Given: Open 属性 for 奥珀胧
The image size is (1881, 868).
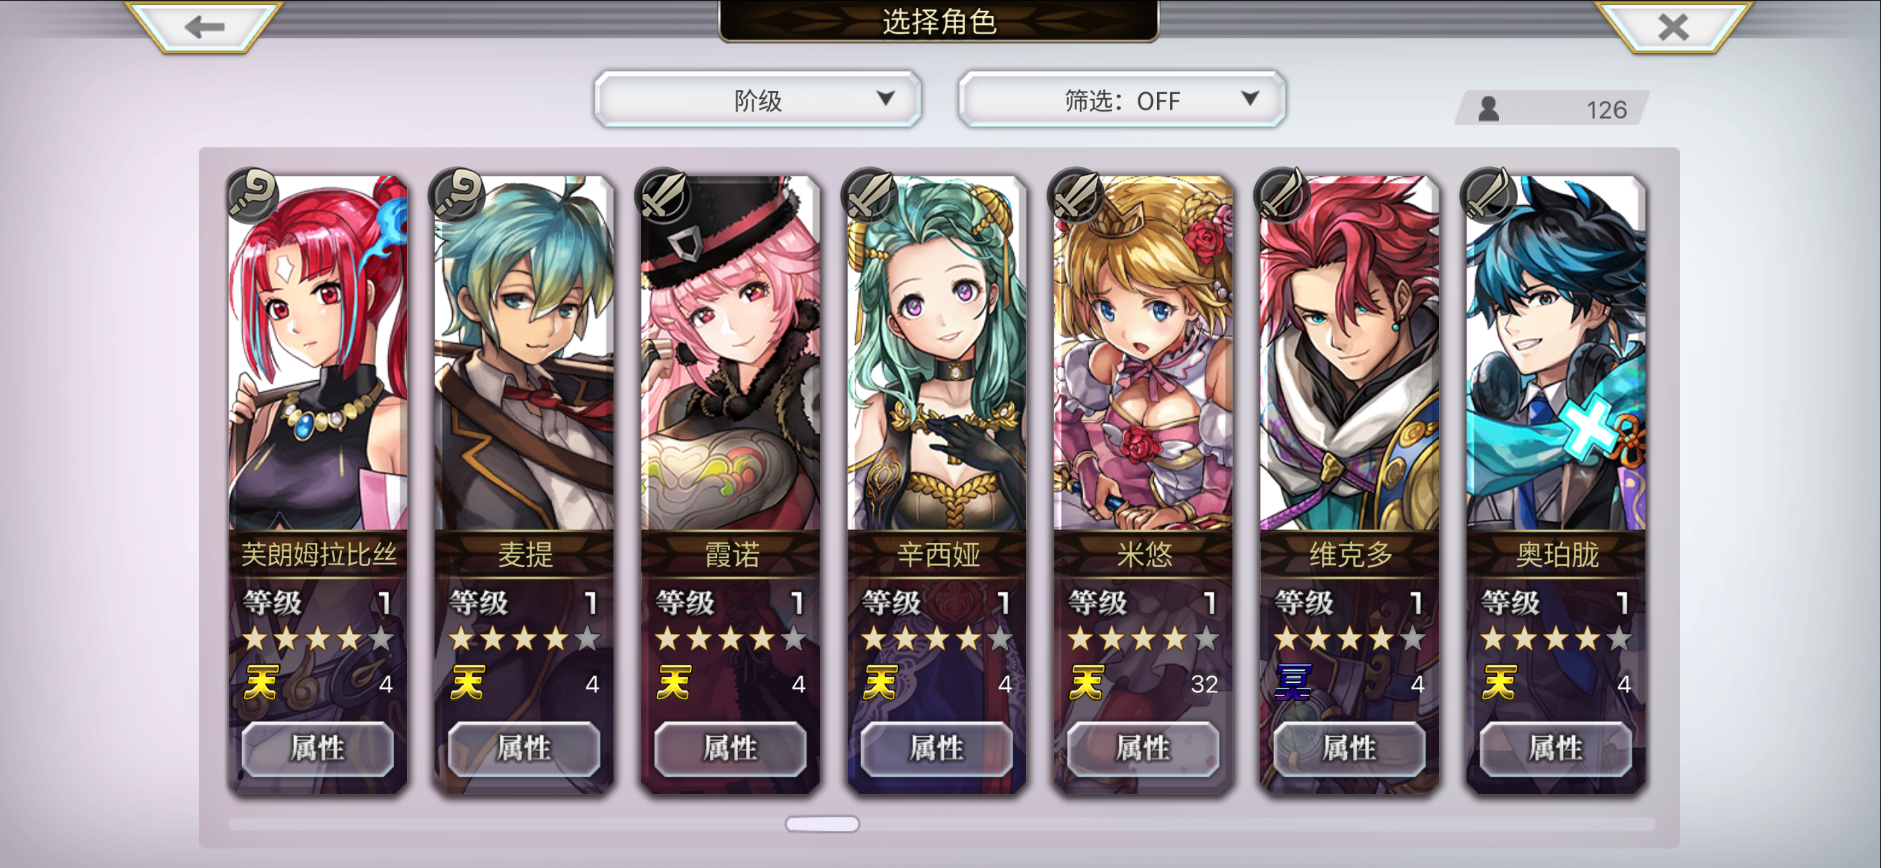Looking at the screenshot, I should tap(1556, 748).
